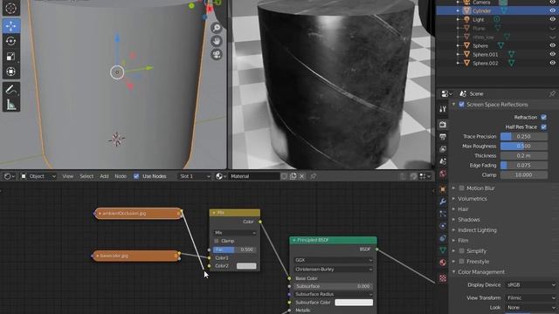Viewport: 559px width, 314px height.
Task: Open the Object shader type dropdown
Action: [x=38, y=176]
